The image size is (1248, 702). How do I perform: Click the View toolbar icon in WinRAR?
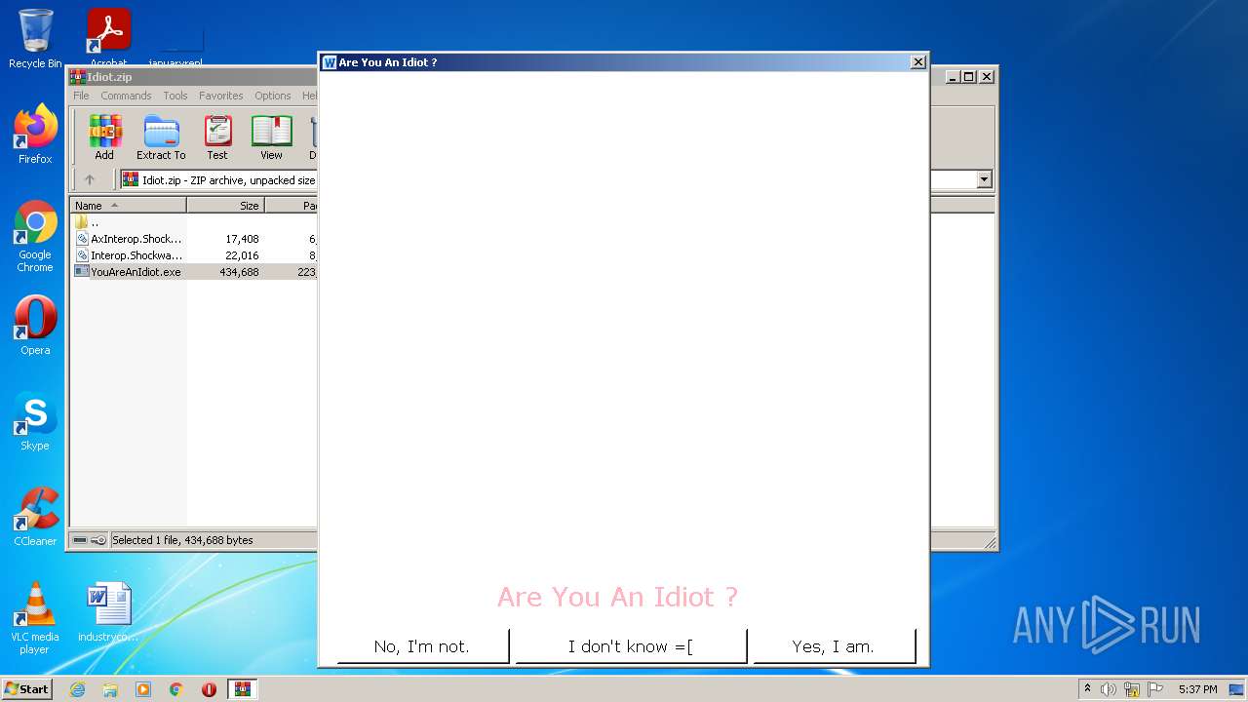pos(271,136)
